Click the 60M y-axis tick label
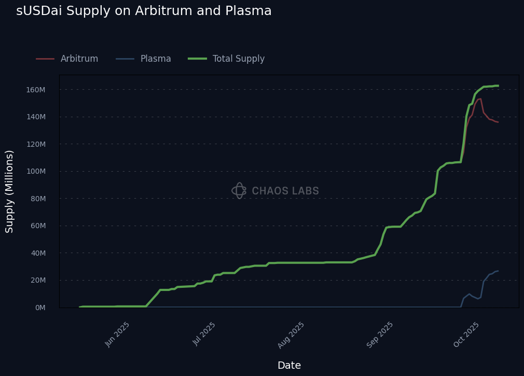This screenshot has height=376, width=524. tap(37, 226)
